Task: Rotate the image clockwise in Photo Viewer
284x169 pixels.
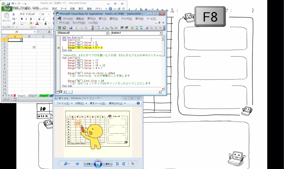Action: pos(124,164)
